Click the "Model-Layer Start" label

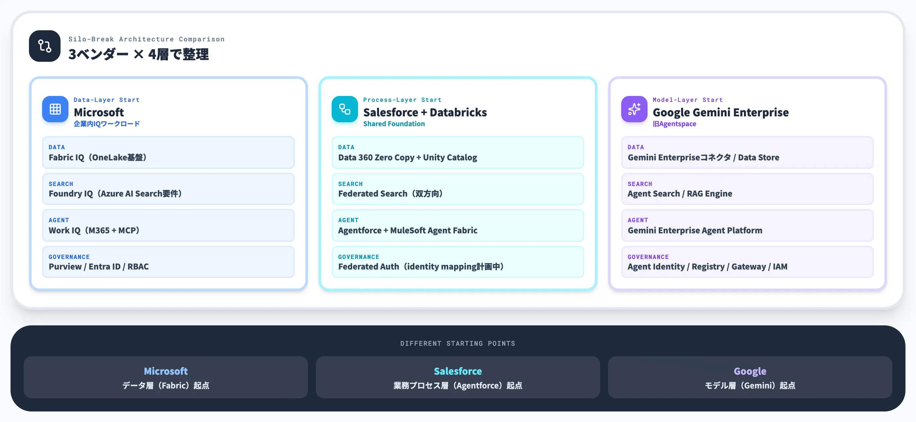[x=688, y=100]
